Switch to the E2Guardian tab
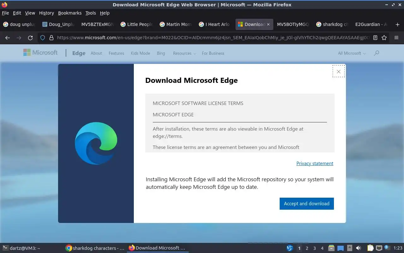The image size is (404, 253). pos(372,24)
